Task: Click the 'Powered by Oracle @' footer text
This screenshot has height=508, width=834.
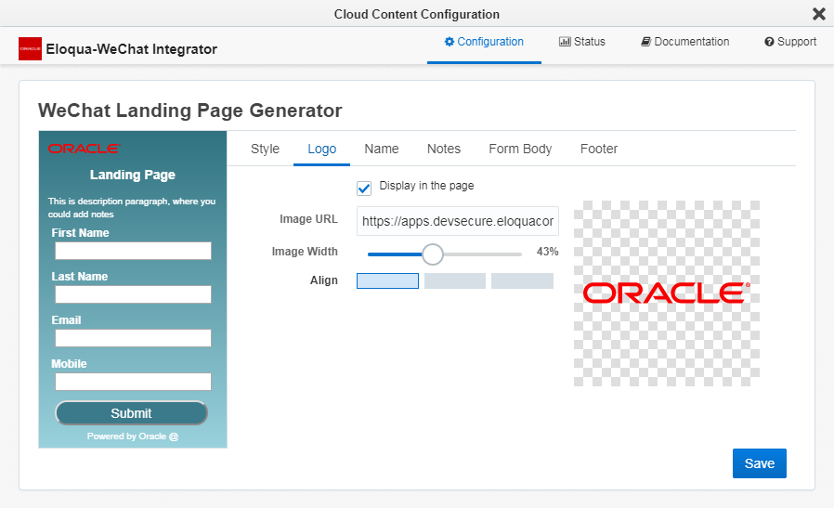Action: [x=133, y=436]
